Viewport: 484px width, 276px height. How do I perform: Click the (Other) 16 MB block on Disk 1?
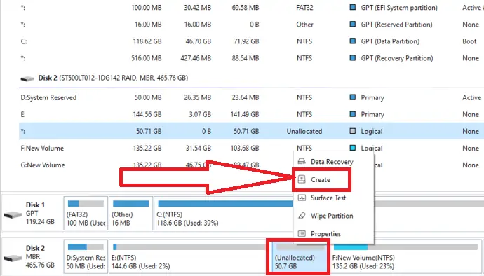pyautogui.click(x=130, y=214)
